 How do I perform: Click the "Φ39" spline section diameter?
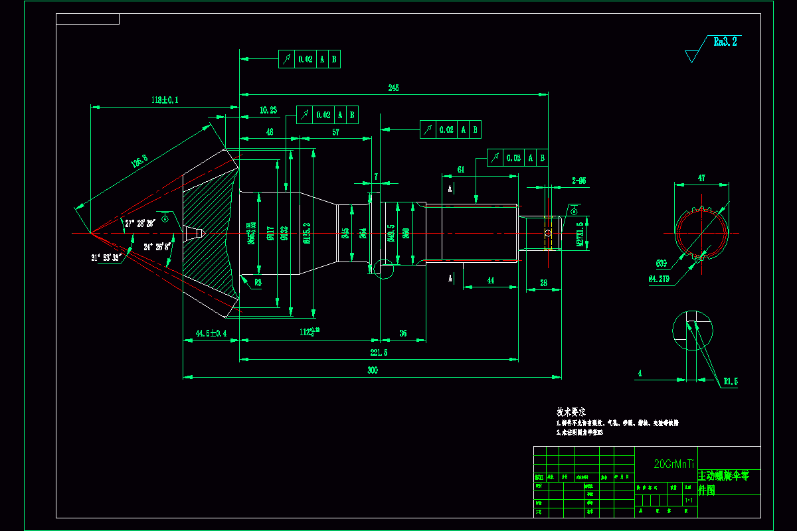click(661, 264)
